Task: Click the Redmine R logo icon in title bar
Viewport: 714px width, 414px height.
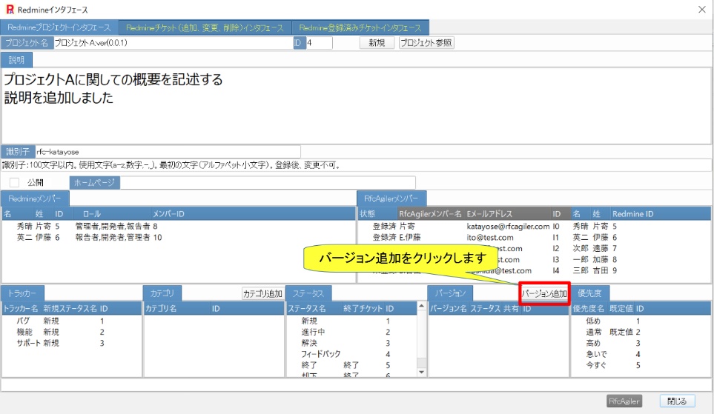Action: tap(10, 10)
